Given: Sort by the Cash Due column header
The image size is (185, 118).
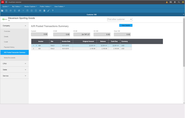Looking at the screenshot, I should tap(114, 41).
